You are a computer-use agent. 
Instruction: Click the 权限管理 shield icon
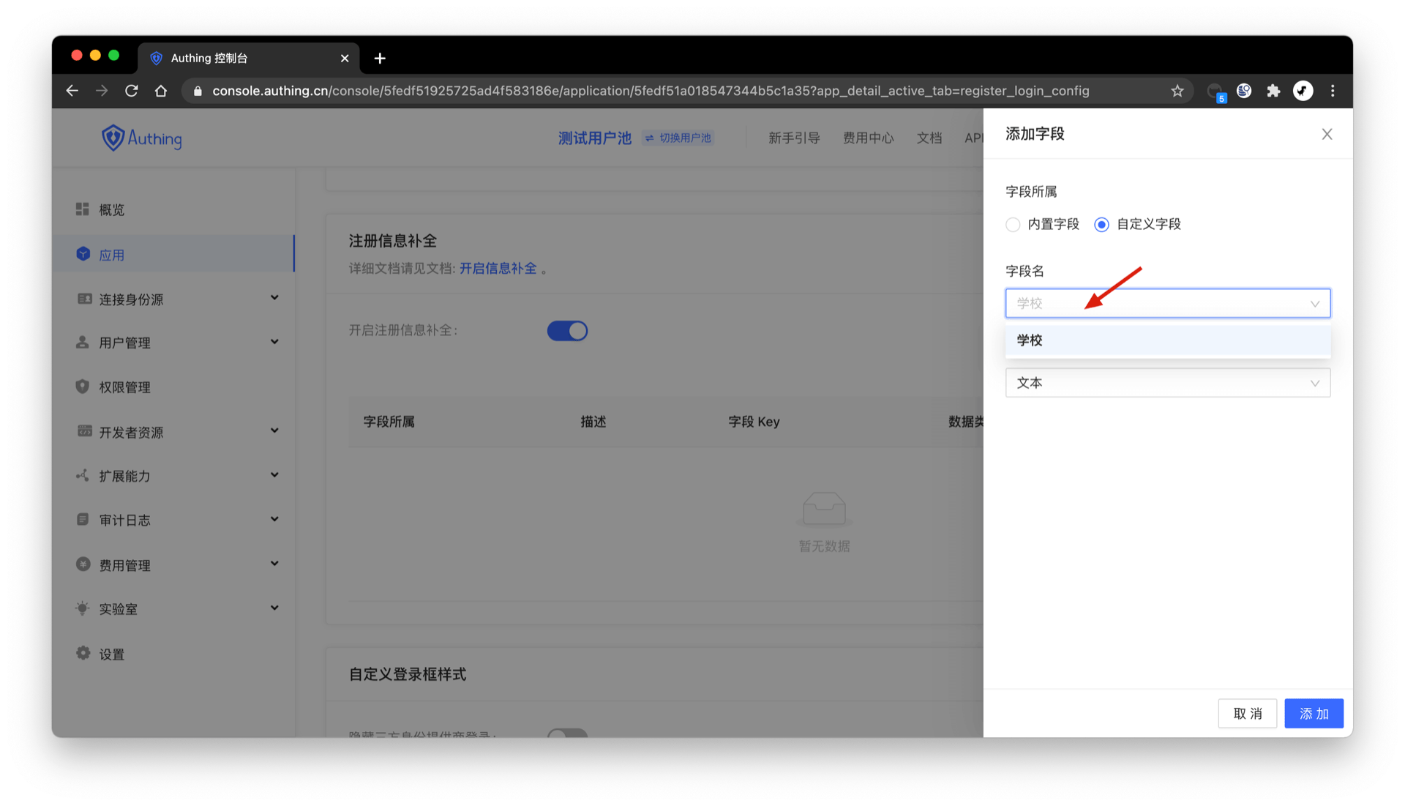[x=82, y=387]
